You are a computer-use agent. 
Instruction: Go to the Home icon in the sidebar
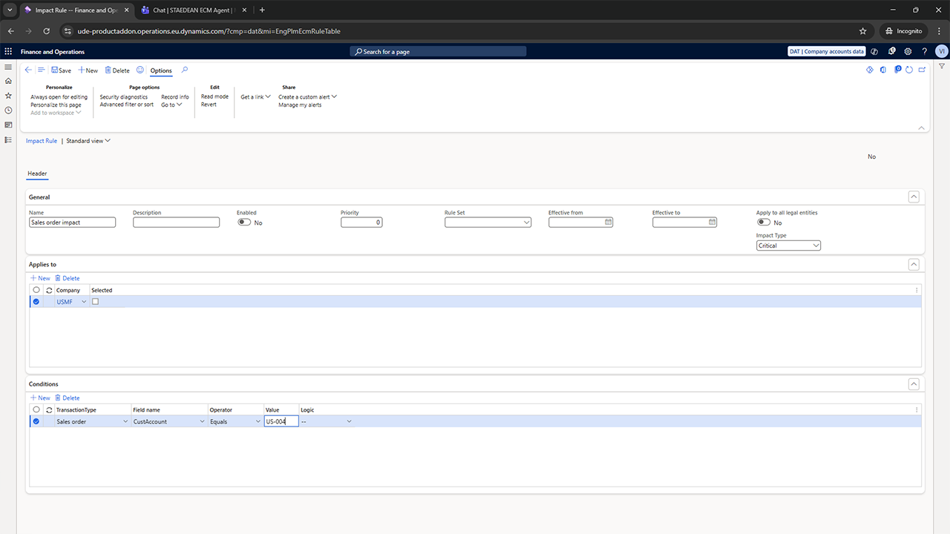click(x=8, y=81)
